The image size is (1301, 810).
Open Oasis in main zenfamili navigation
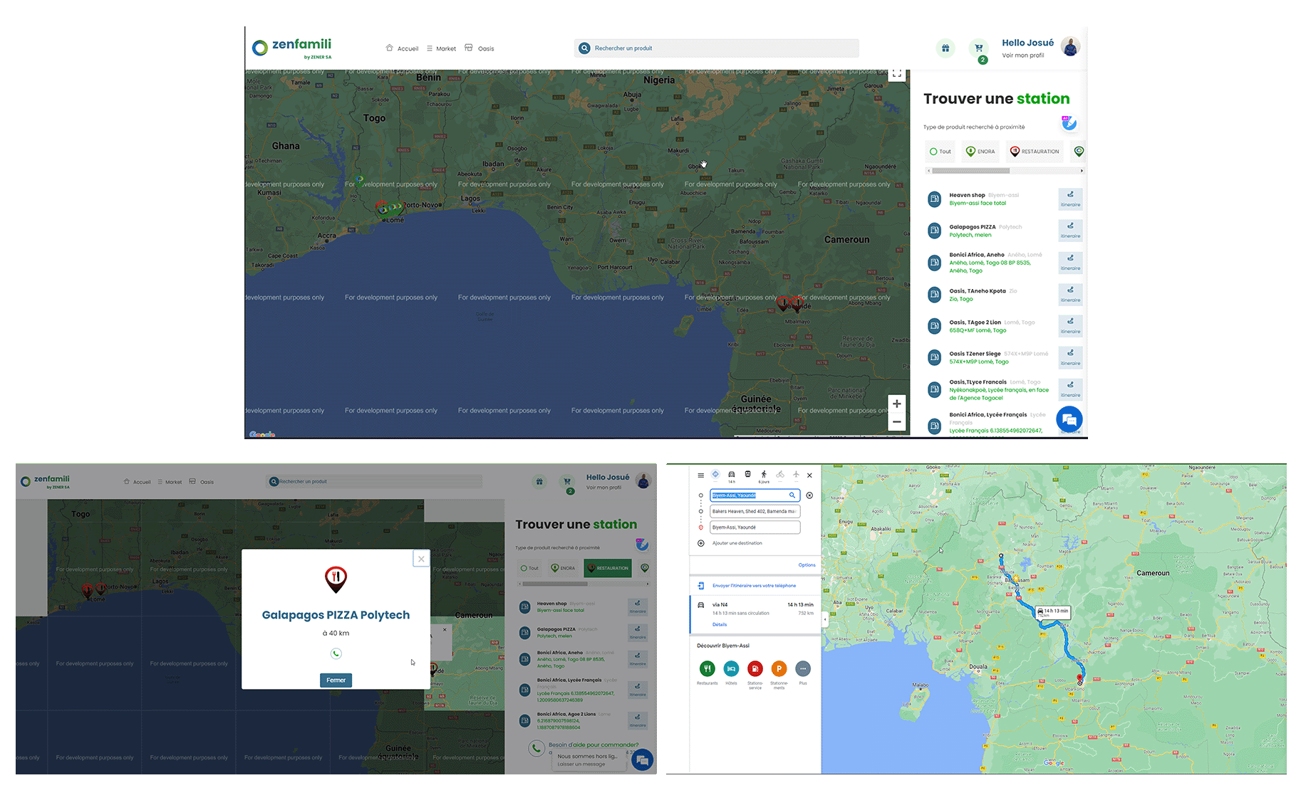pyautogui.click(x=480, y=48)
